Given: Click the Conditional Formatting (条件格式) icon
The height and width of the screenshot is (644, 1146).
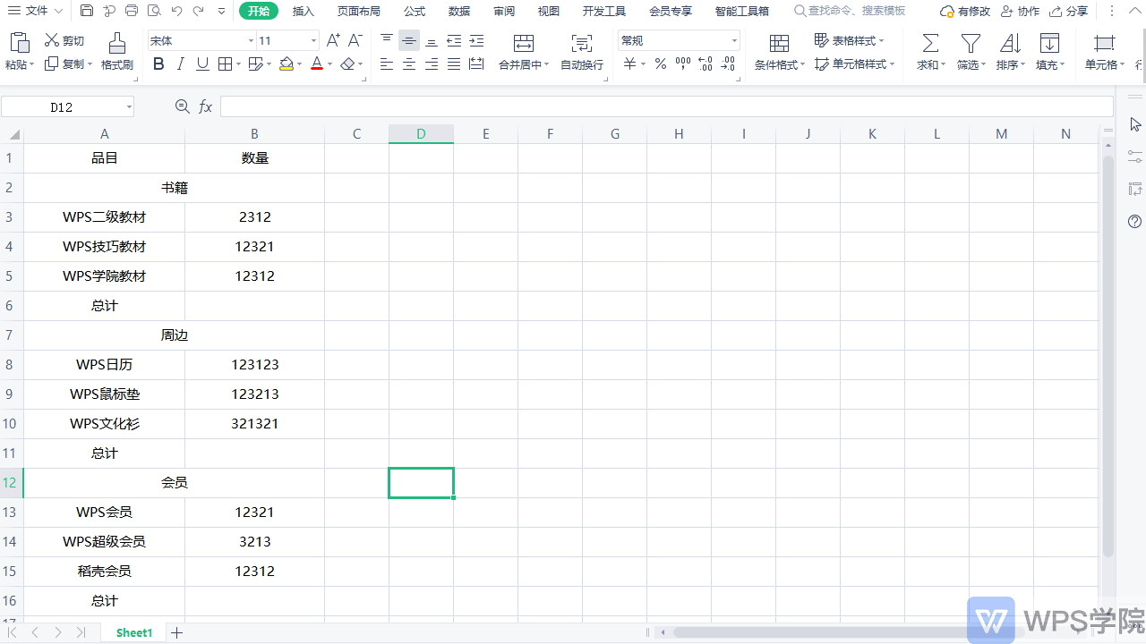Looking at the screenshot, I should [779, 44].
